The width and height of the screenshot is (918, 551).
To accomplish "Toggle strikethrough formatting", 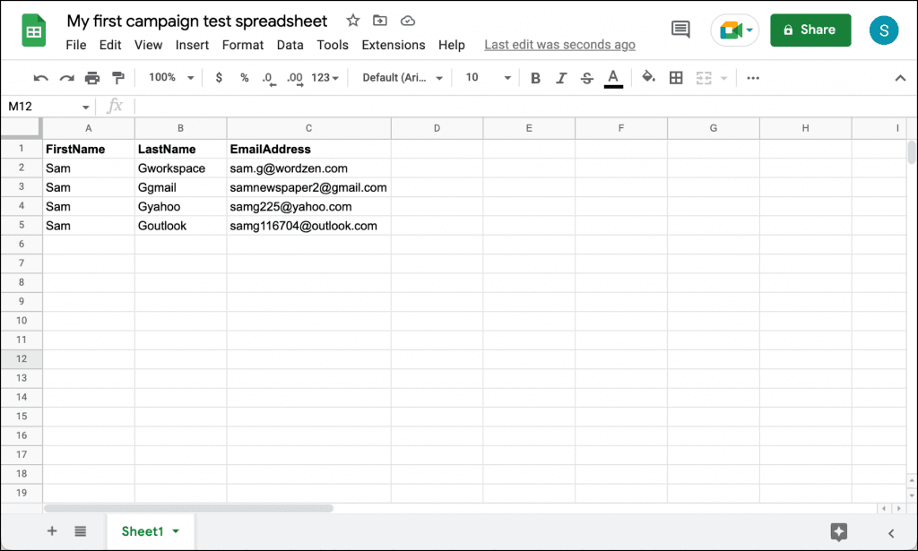I will [x=586, y=78].
